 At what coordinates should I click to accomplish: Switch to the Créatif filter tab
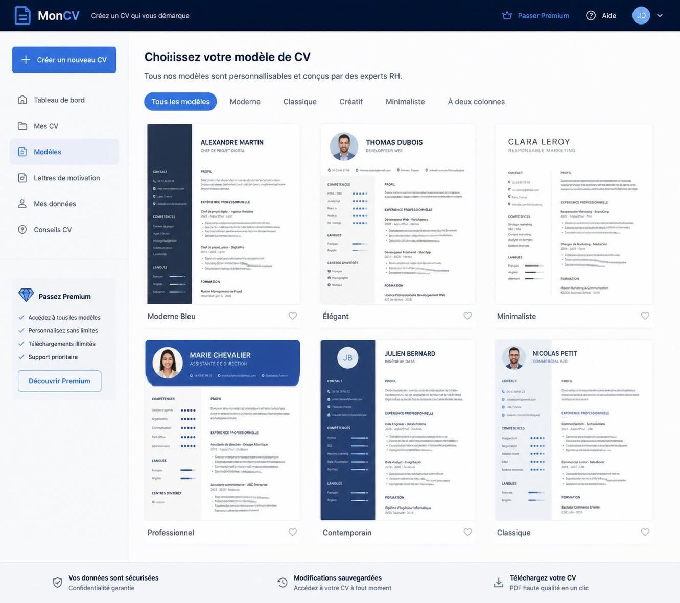pos(351,102)
